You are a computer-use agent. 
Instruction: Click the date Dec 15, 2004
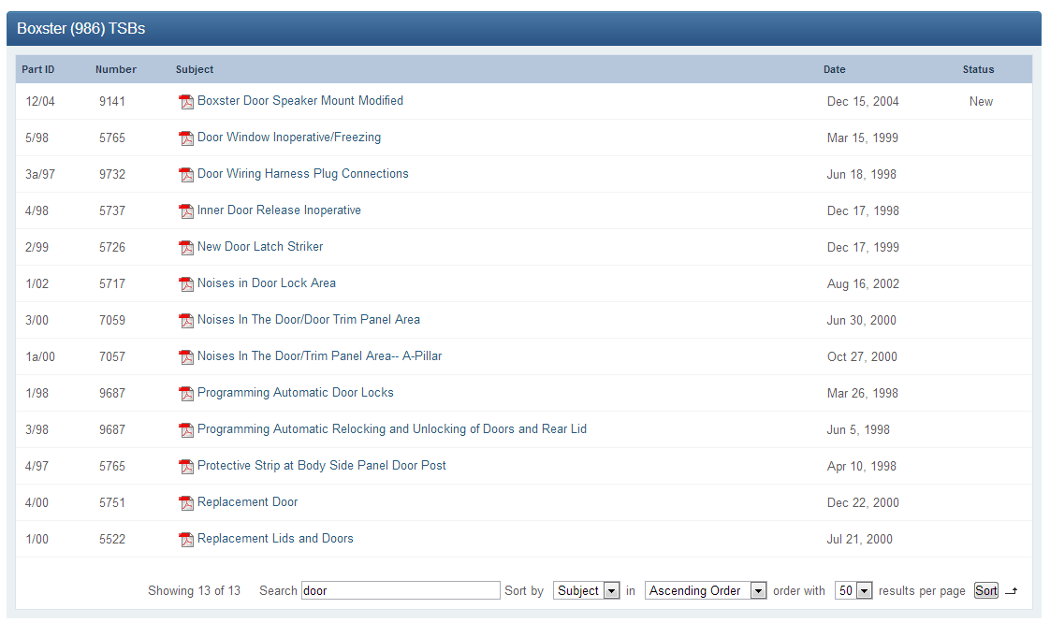(x=863, y=102)
